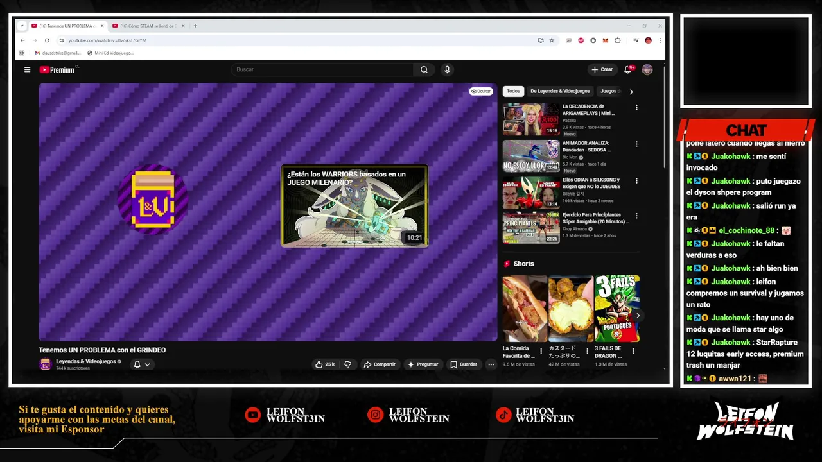Save video with Guardar button
The image size is (822, 462).
coord(464,364)
